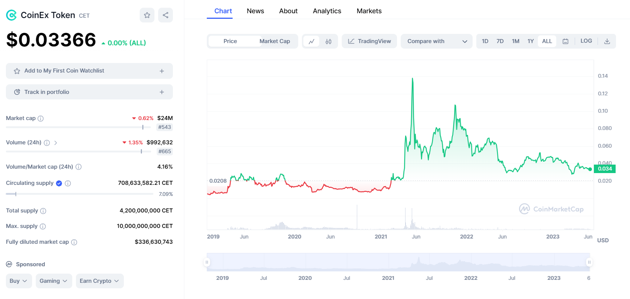Click the Sponsored icon at the bottom left
Viewport: 630px width, 299px height.
(x=9, y=264)
